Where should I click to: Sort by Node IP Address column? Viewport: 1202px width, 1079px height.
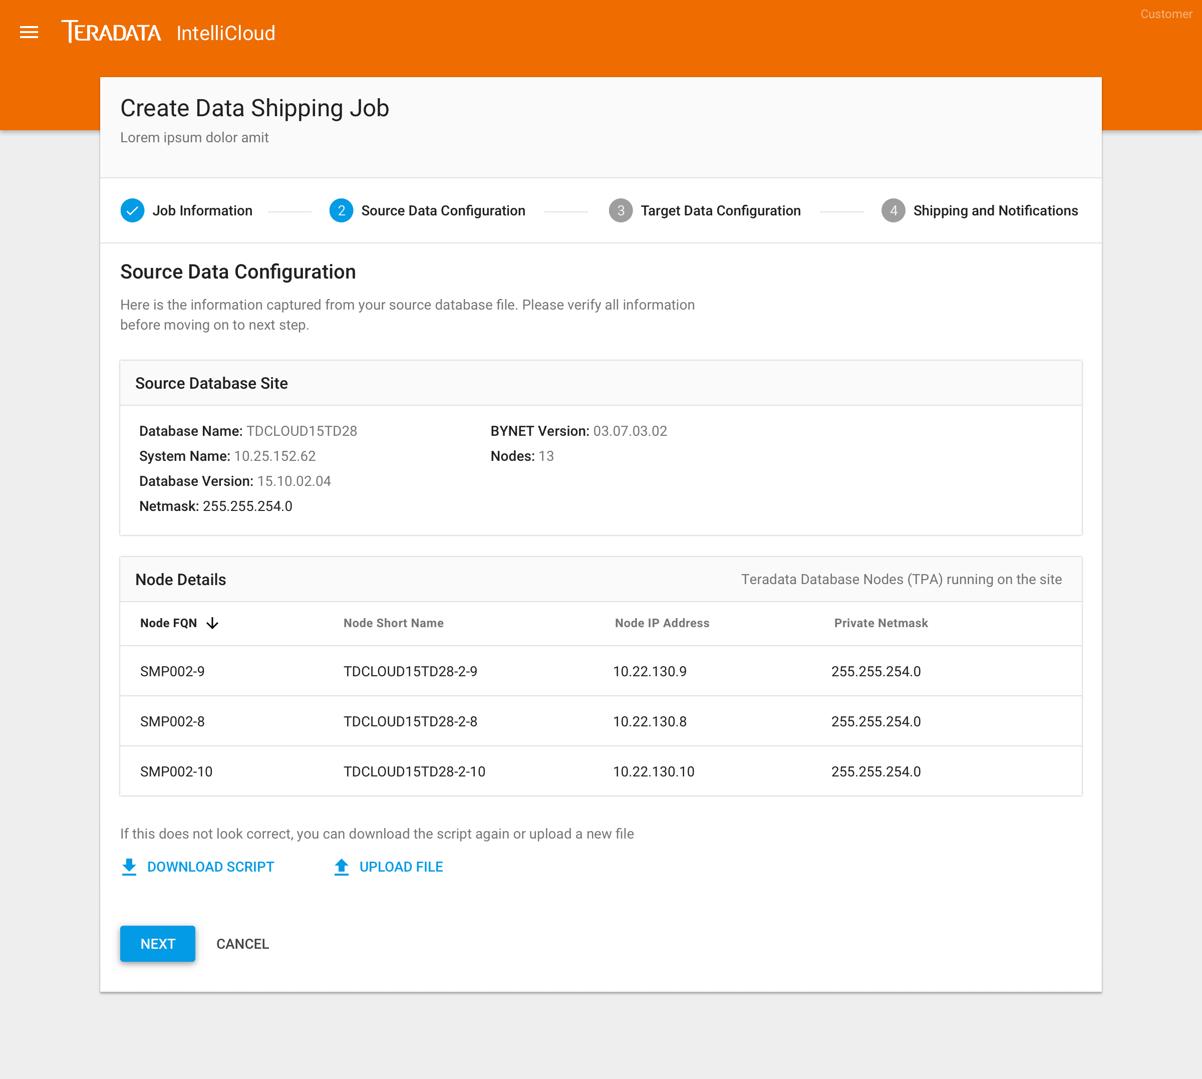click(662, 623)
